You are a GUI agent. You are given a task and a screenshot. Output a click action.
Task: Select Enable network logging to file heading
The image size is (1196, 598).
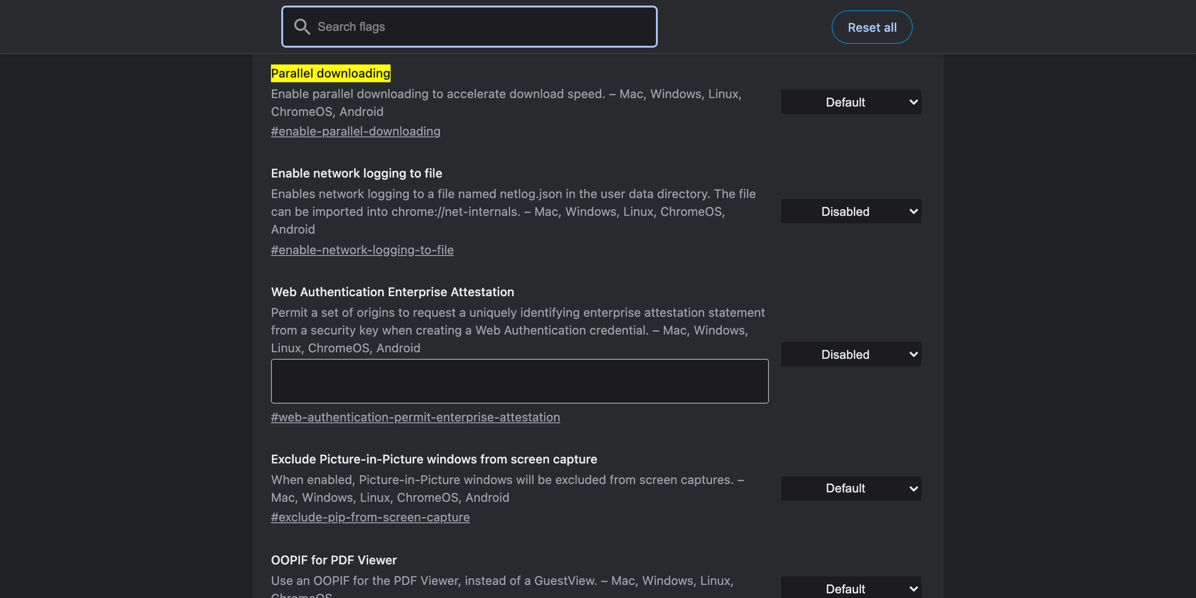pyautogui.click(x=356, y=173)
